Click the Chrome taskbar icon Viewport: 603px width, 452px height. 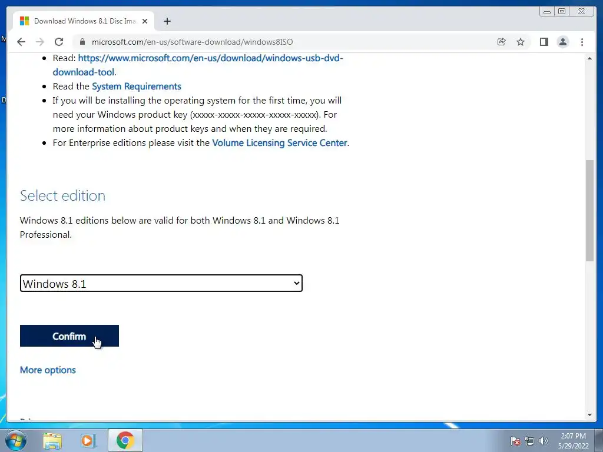click(x=125, y=440)
